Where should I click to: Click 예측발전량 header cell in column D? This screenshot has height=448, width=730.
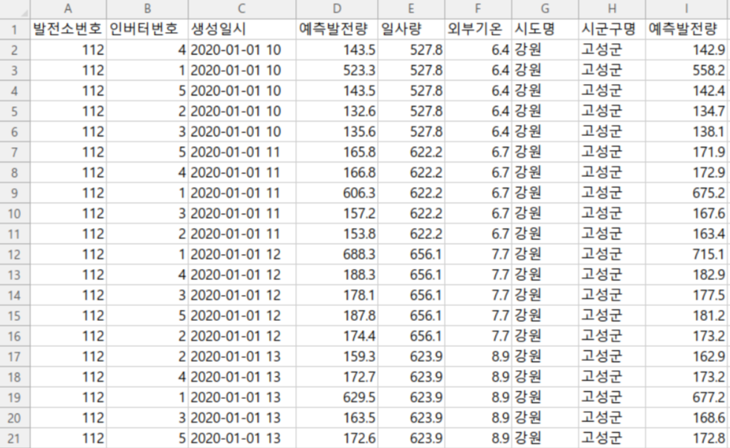pos(337,29)
